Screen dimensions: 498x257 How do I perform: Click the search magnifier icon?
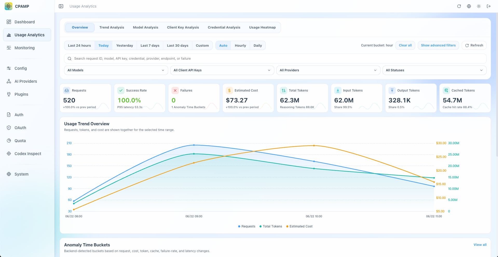pos(70,59)
